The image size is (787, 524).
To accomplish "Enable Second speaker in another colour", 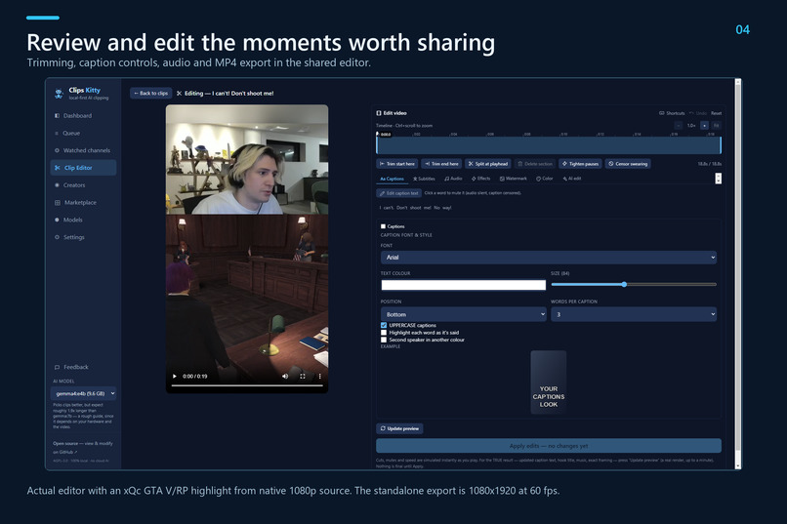I will pos(384,340).
